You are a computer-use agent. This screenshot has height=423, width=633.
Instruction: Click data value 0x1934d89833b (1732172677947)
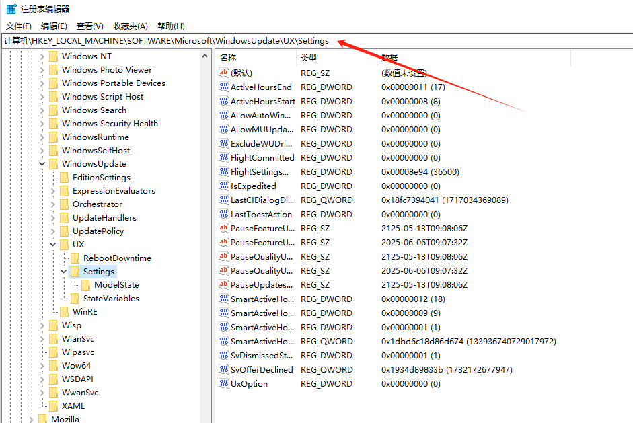point(447,370)
